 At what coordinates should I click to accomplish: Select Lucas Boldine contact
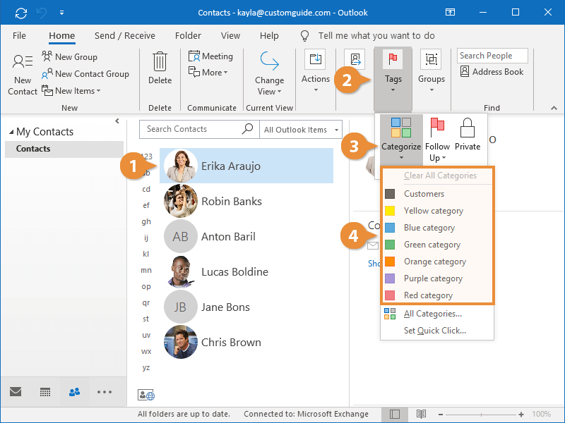pos(246,271)
